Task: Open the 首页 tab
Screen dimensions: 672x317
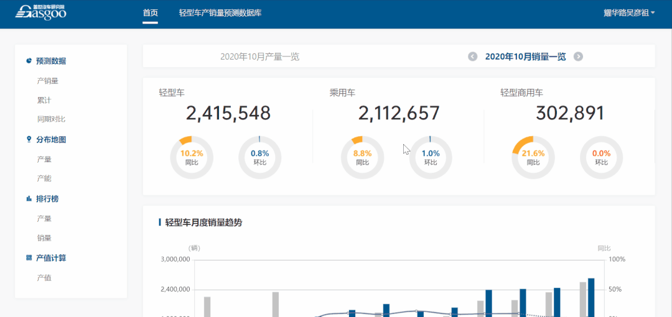Action: pyautogui.click(x=151, y=13)
